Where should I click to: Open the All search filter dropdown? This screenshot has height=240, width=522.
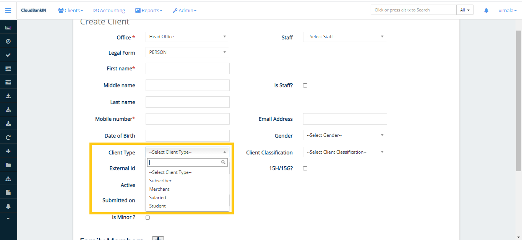465,10
